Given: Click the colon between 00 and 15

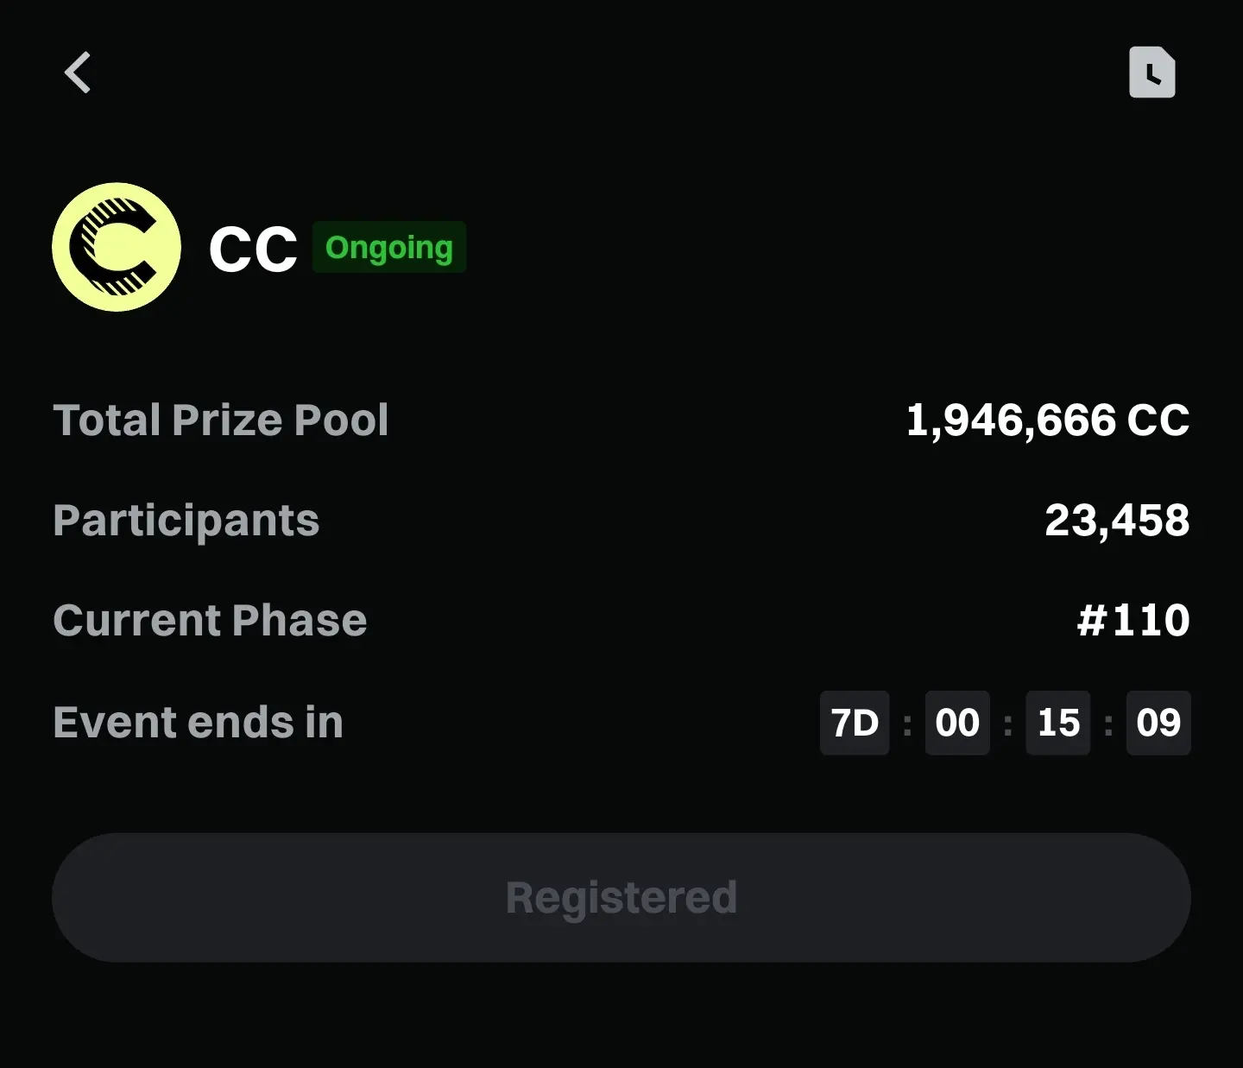Looking at the screenshot, I should (1007, 724).
